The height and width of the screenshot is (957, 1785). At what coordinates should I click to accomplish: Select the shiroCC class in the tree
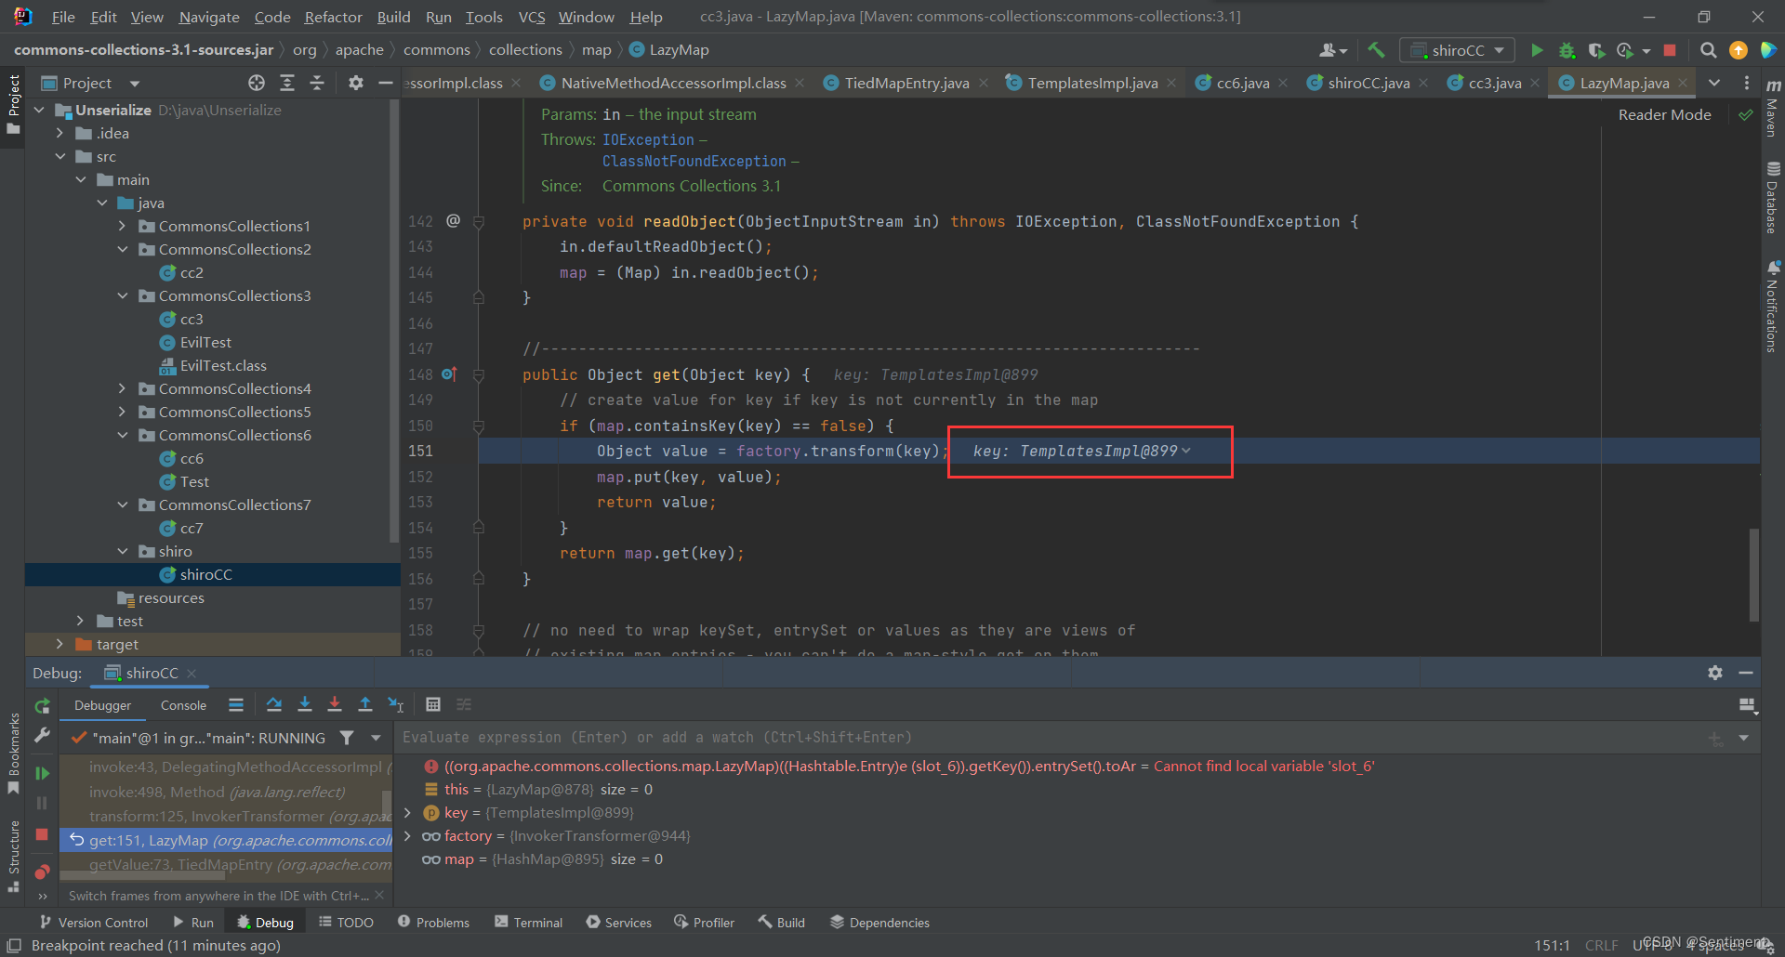click(x=205, y=574)
